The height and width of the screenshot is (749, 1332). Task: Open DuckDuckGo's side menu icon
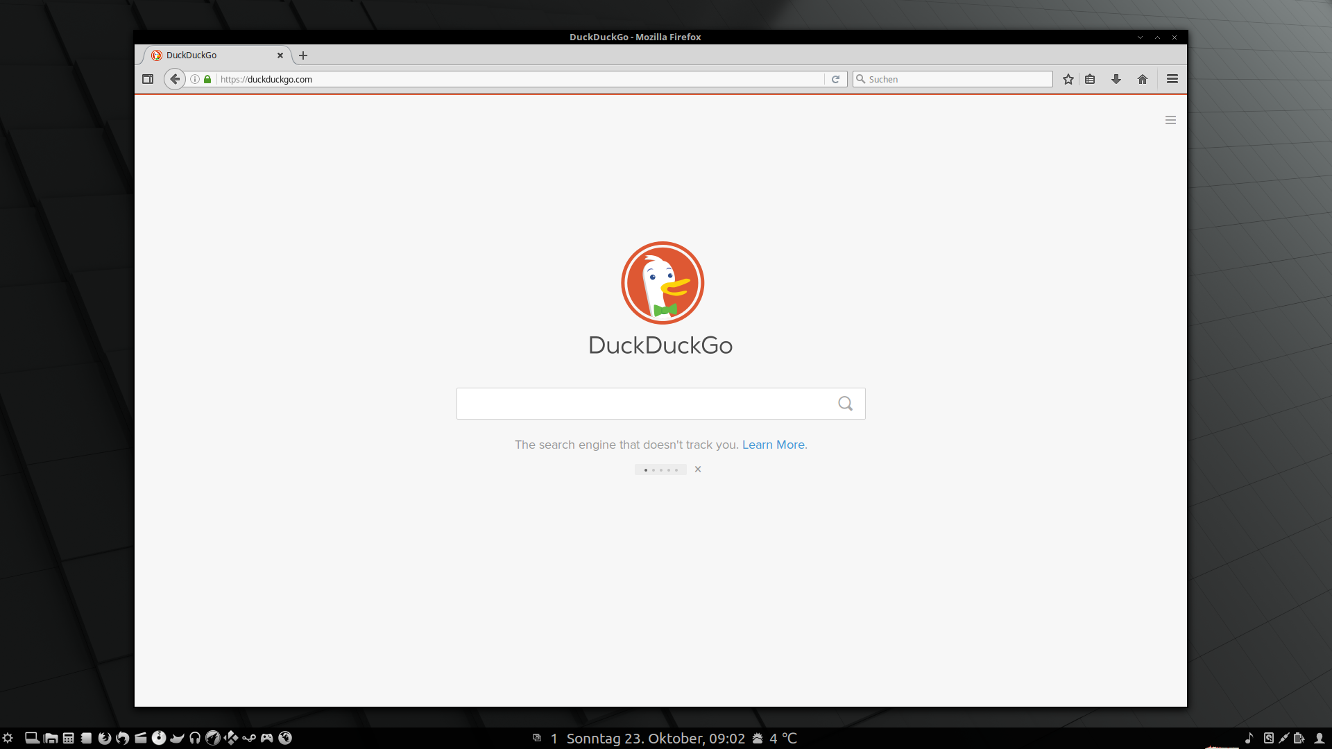(1170, 120)
